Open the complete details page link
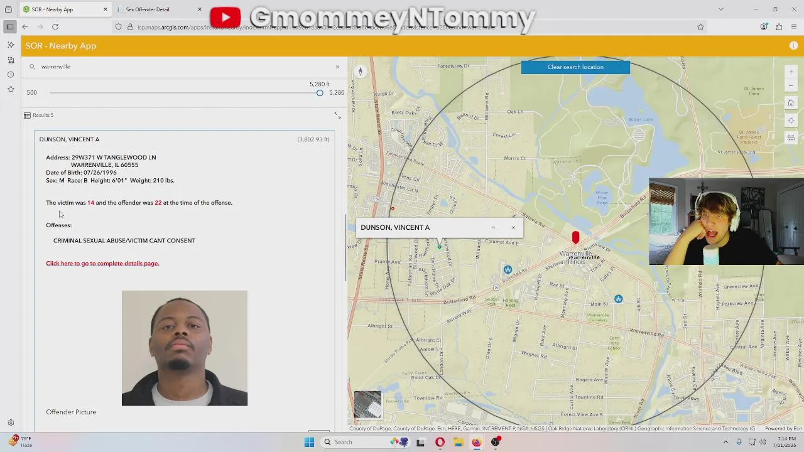804x452 pixels. click(x=102, y=264)
